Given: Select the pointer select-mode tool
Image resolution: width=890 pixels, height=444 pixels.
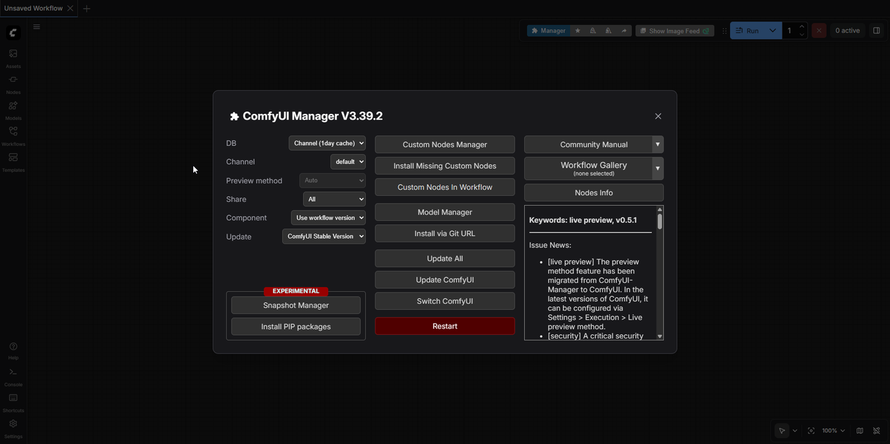Looking at the screenshot, I should [782, 431].
